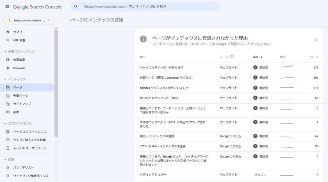The image size is (328, 182).
Task: Open the property selector dropdown
Action: click(29, 20)
